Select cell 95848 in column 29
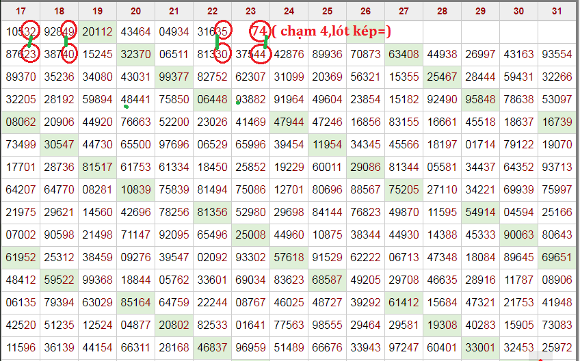The image size is (580, 361). pyautogui.click(x=480, y=99)
